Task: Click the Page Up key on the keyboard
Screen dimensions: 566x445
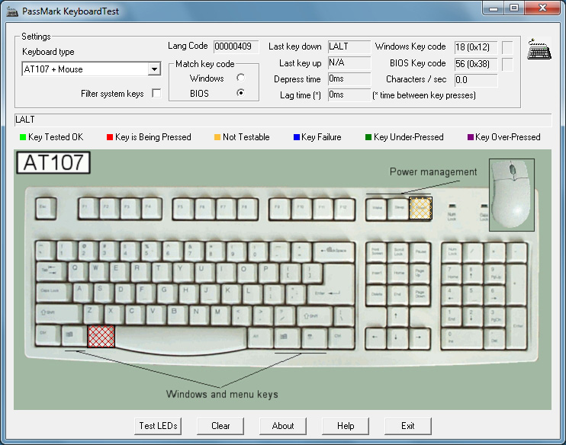Action: click(x=420, y=274)
